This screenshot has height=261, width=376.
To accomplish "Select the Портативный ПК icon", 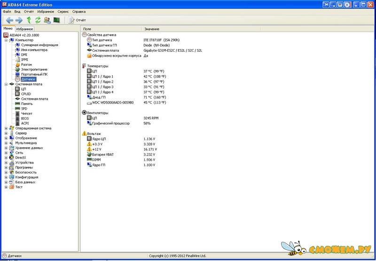I will [x=17, y=74].
